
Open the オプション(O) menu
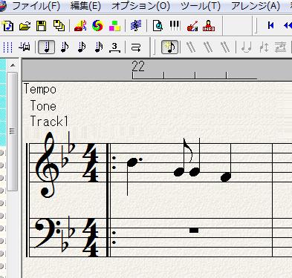point(140,6)
